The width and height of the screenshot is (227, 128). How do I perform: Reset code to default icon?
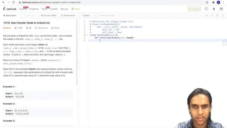[212, 16]
